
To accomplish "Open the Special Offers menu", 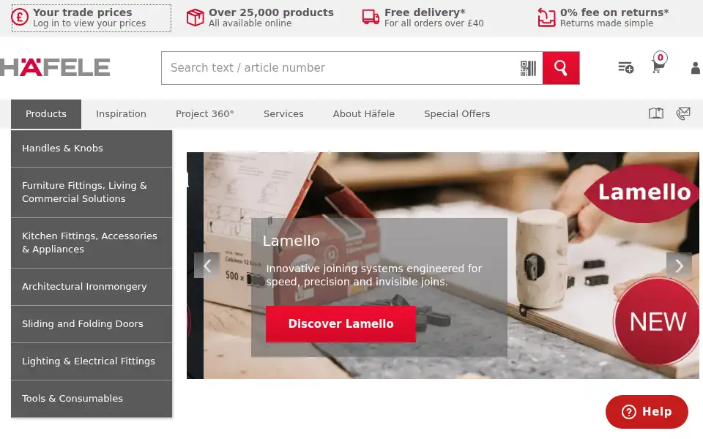I will (457, 114).
